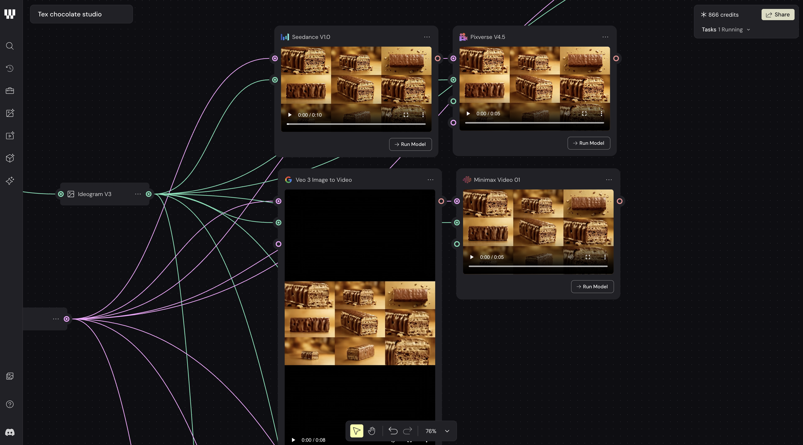Play the Minimax Video 01 preview

(x=472, y=257)
